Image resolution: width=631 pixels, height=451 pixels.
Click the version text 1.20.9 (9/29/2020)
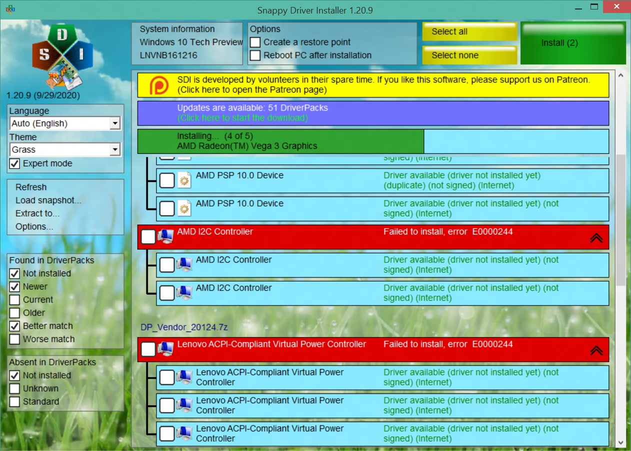[43, 95]
